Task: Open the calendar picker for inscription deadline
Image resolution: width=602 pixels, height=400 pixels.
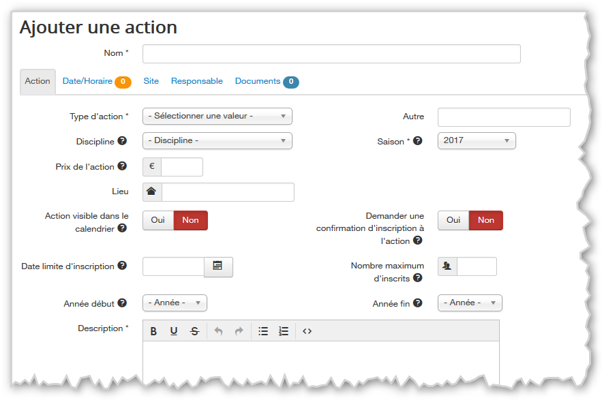Action: pos(218,266)
